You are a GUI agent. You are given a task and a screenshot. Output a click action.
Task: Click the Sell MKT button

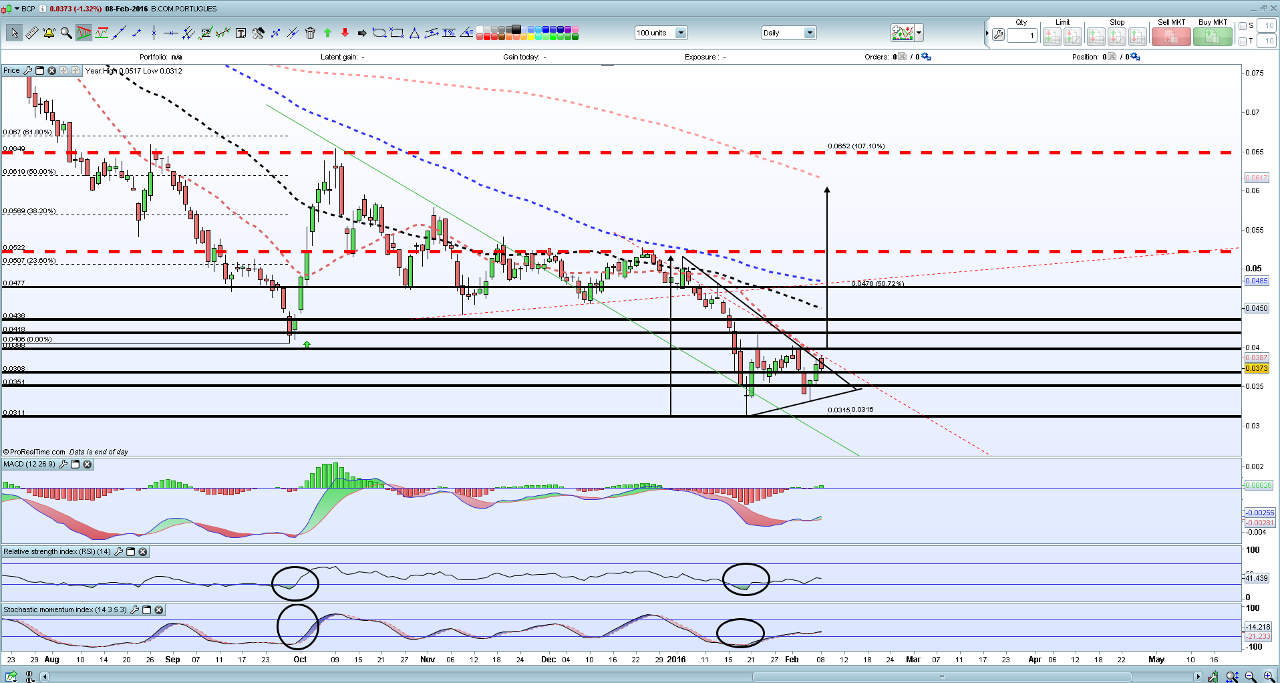click(x=1171, y=37)
